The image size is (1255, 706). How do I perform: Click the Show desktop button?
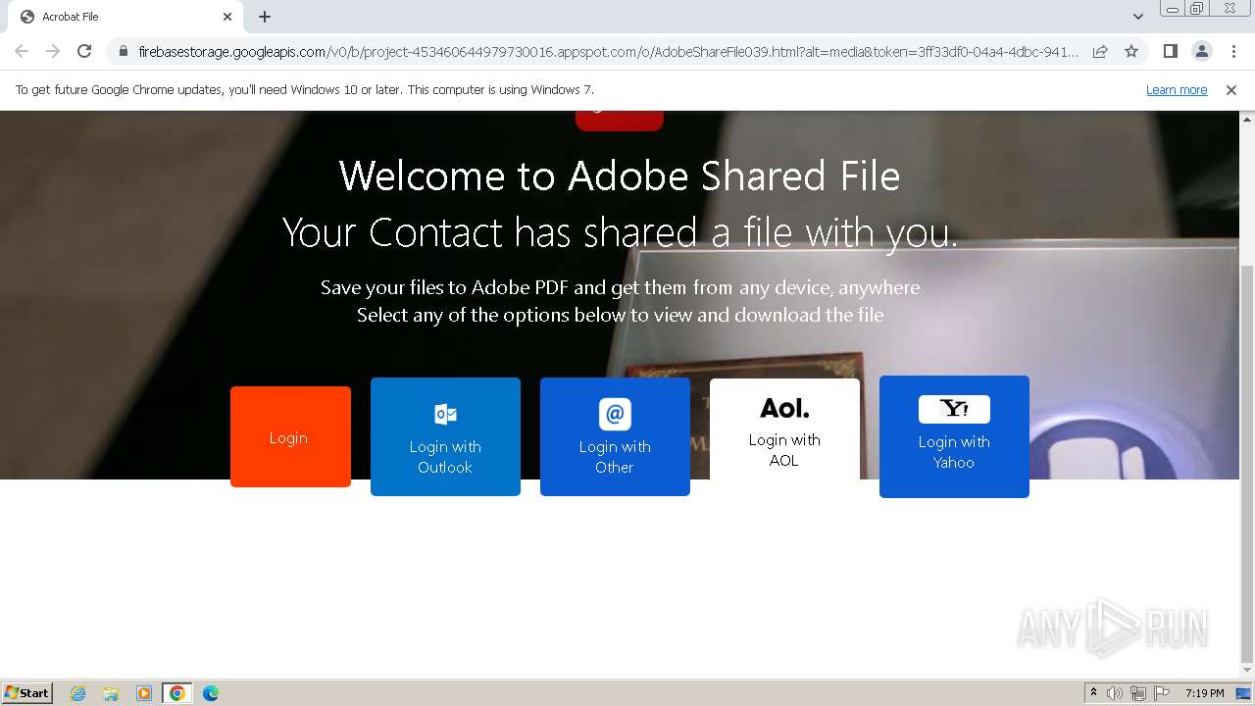pyautogui.click(x=1244, y=693)
